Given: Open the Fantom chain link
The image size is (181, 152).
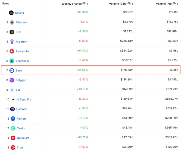Looking at the screenshot, I should click(21, 119).
